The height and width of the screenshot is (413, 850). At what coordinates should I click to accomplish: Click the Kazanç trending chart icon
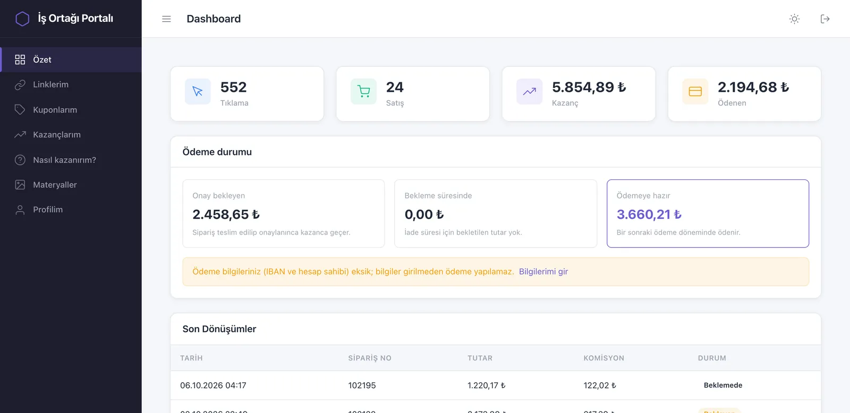coord(529,91)
